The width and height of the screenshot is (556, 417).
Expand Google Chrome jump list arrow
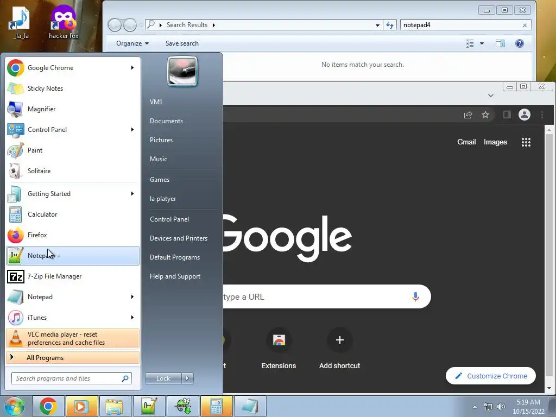point(132,68)
